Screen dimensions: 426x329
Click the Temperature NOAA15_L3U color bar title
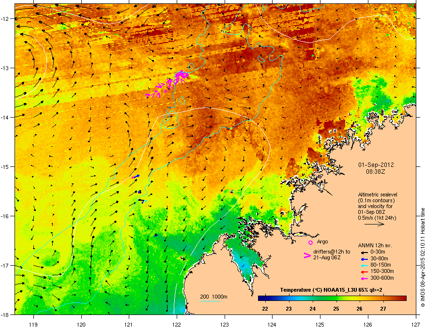coord(331,290)
